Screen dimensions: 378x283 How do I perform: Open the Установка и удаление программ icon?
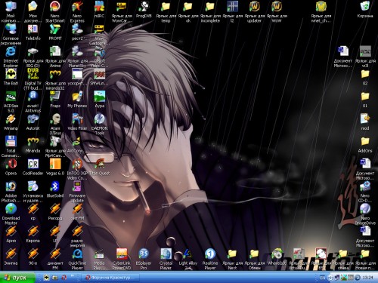point(33,187)
